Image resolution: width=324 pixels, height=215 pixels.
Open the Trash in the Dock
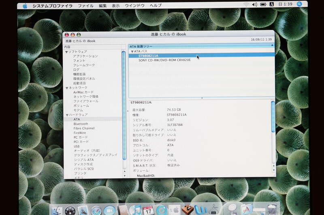272,209
